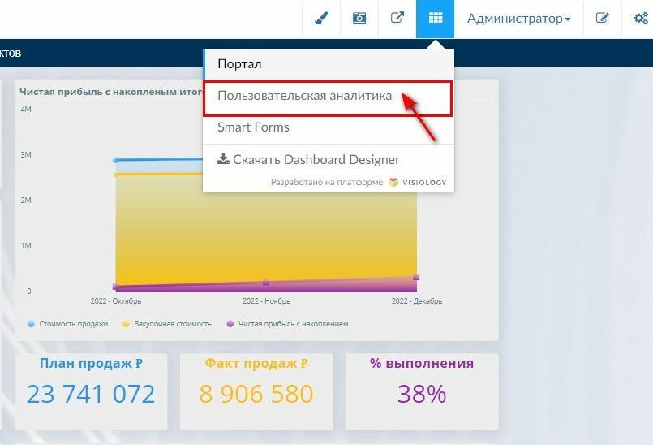Click the Факт продаж value 8 906 580
The image size is (653, 445).
[x=256, y=394]
